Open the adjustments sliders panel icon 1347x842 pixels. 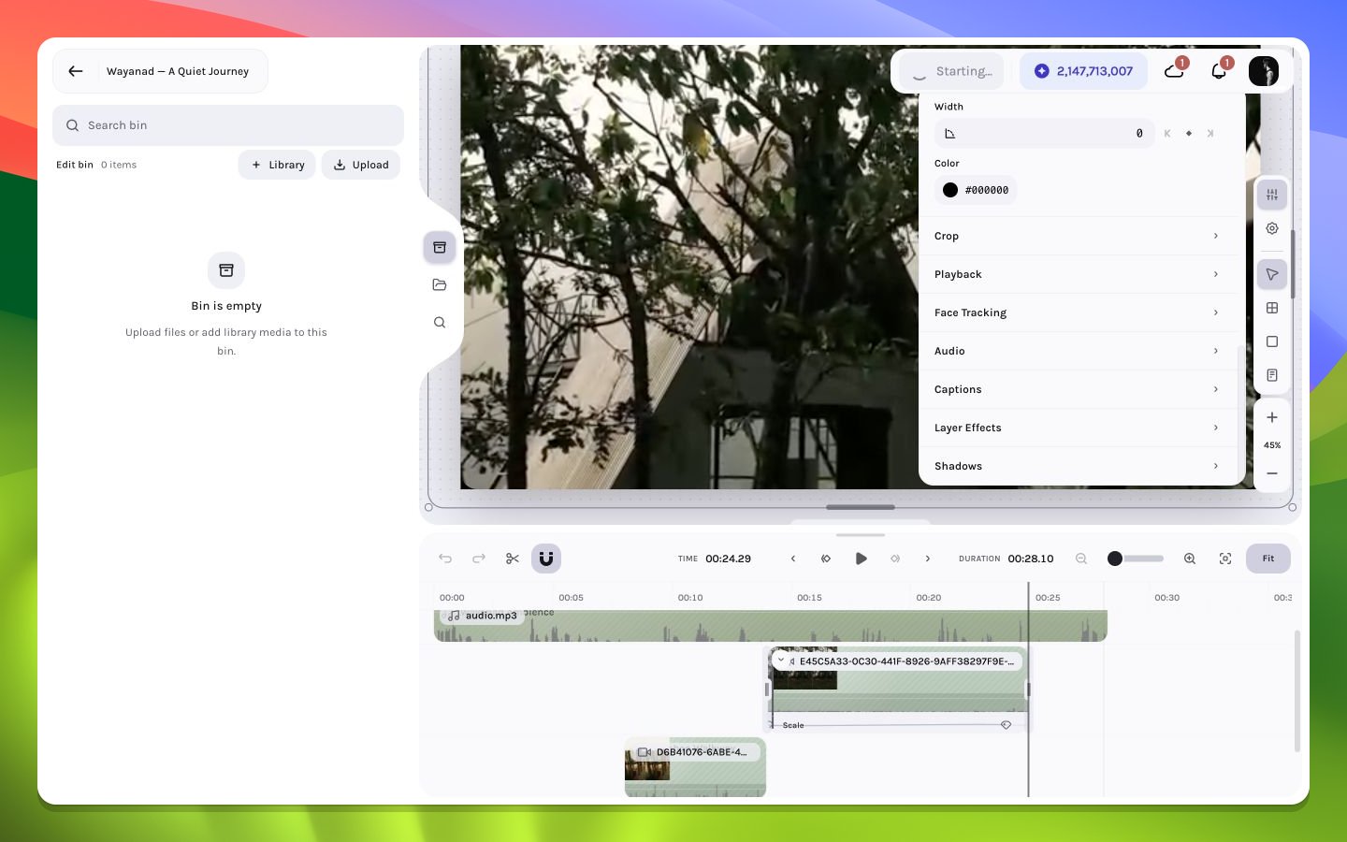(x=1272, y=195)
